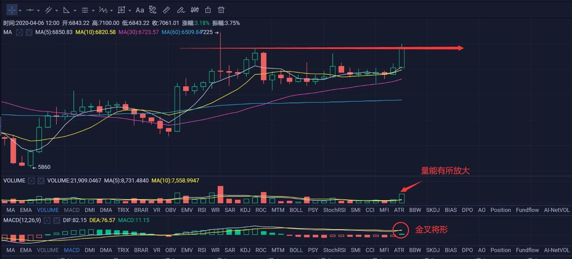This screenshot has height=259, width=572.
Task: Close the MA indicator overlay
Action: [x=29, y=33]
